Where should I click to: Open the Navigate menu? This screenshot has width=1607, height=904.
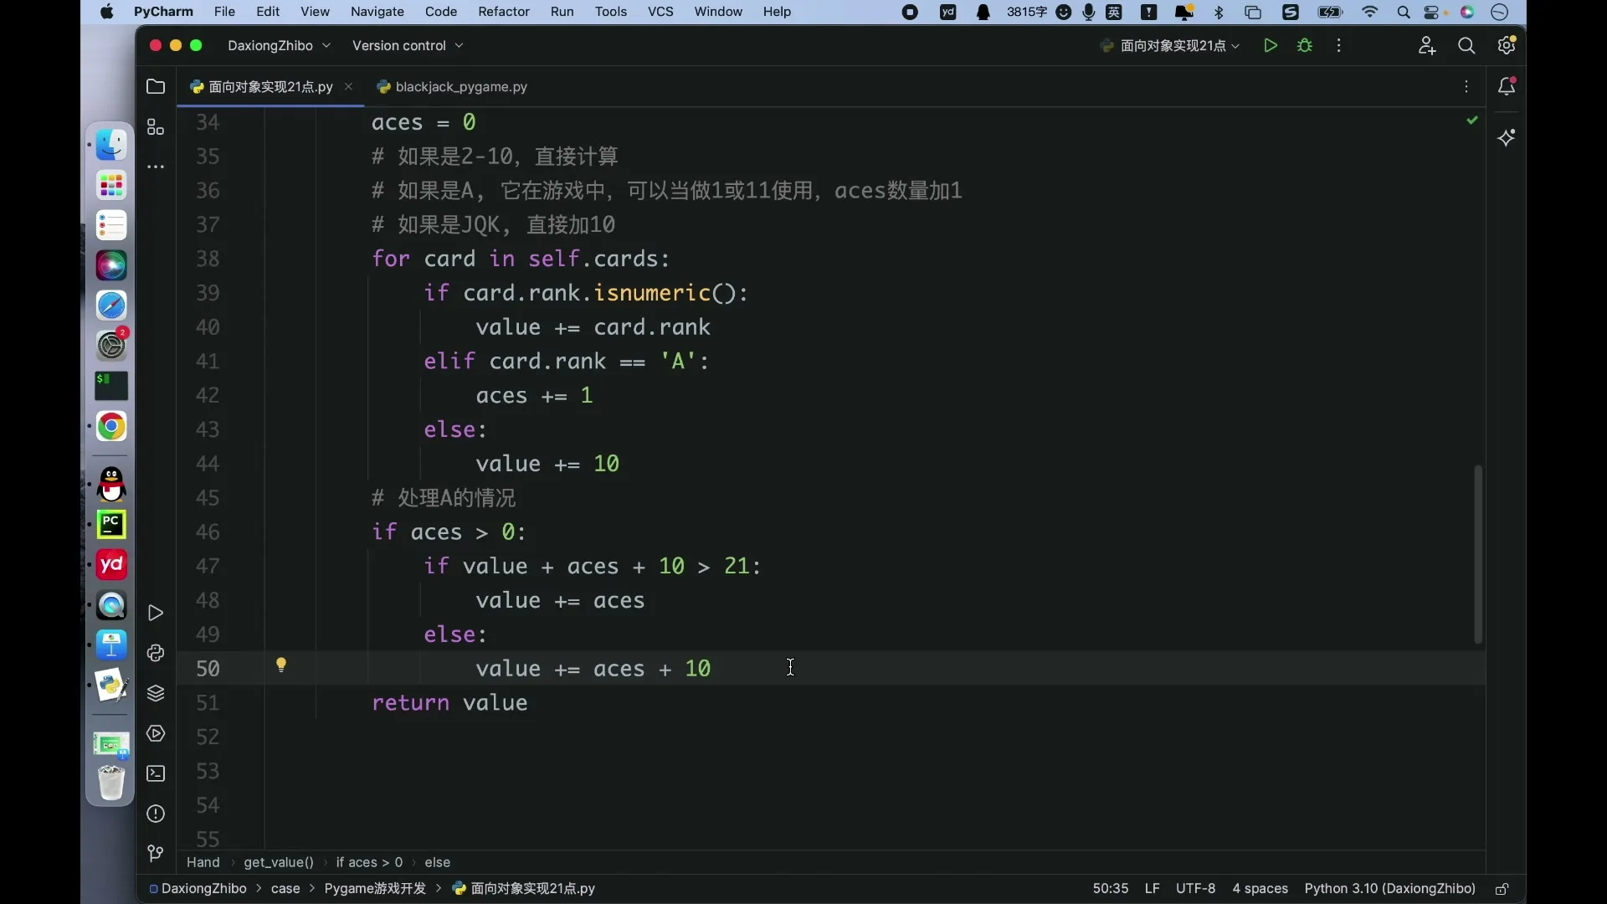click(x=377, y=12)
